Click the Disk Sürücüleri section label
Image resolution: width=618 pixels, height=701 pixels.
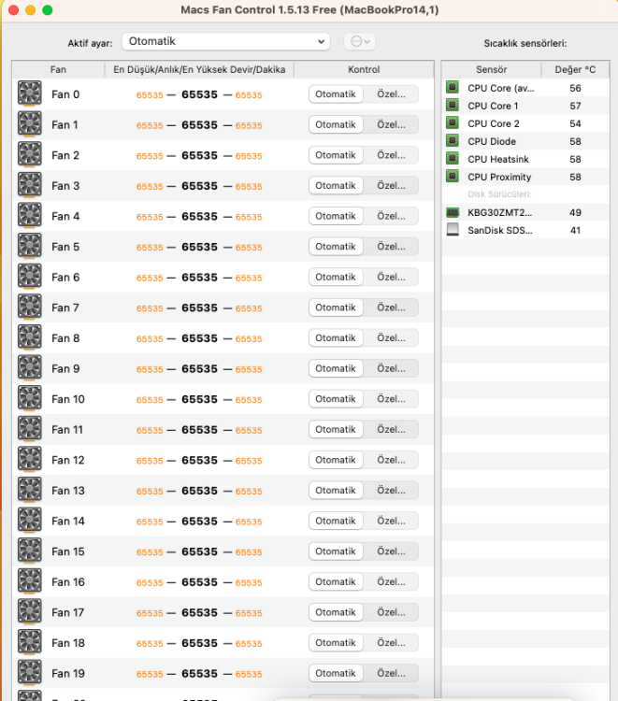point(499,194)
